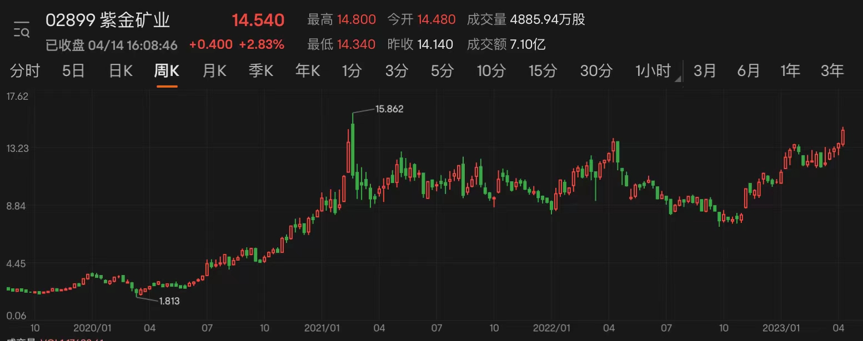Screen dimensions: 863x341
Task: Click the 15.862 peak price label
Action: [x=389, y=109]
